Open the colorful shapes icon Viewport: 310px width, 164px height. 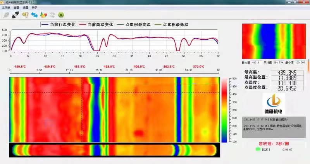pos(43,15)
